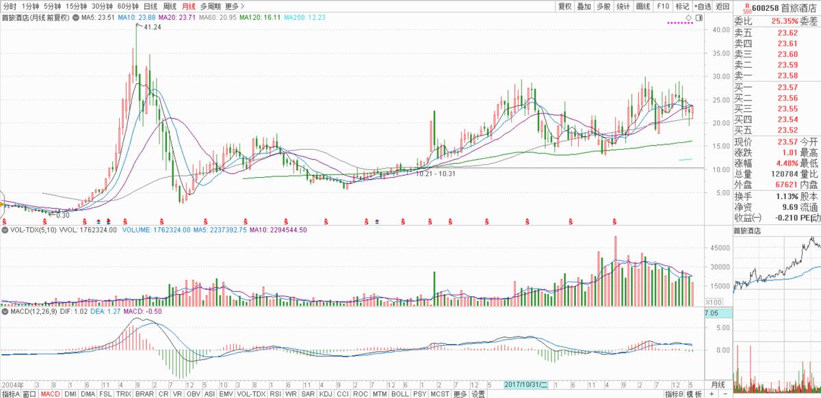This screenshot has height=398, width=821.
Task: Activate the 画线 drawing tool
Action: point(643,5)
